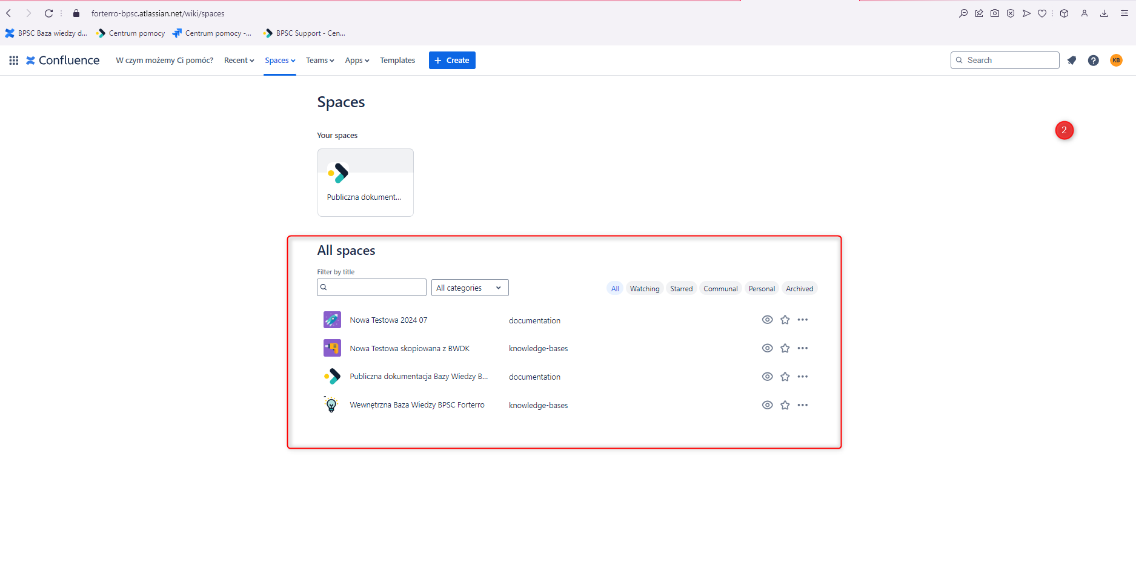Go back with browser back arrow
This screenshot has width=1136, height=571.
click(x=9, y=13)
